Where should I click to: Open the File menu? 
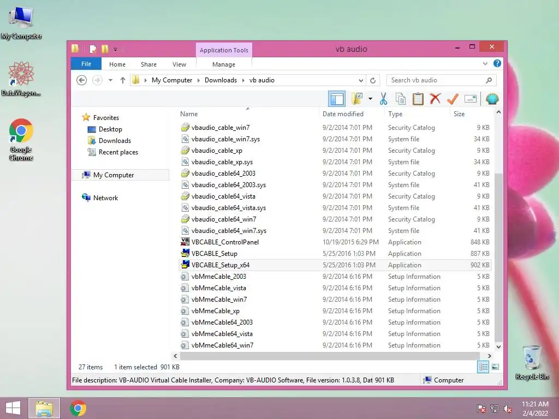(x=86, y=64)
